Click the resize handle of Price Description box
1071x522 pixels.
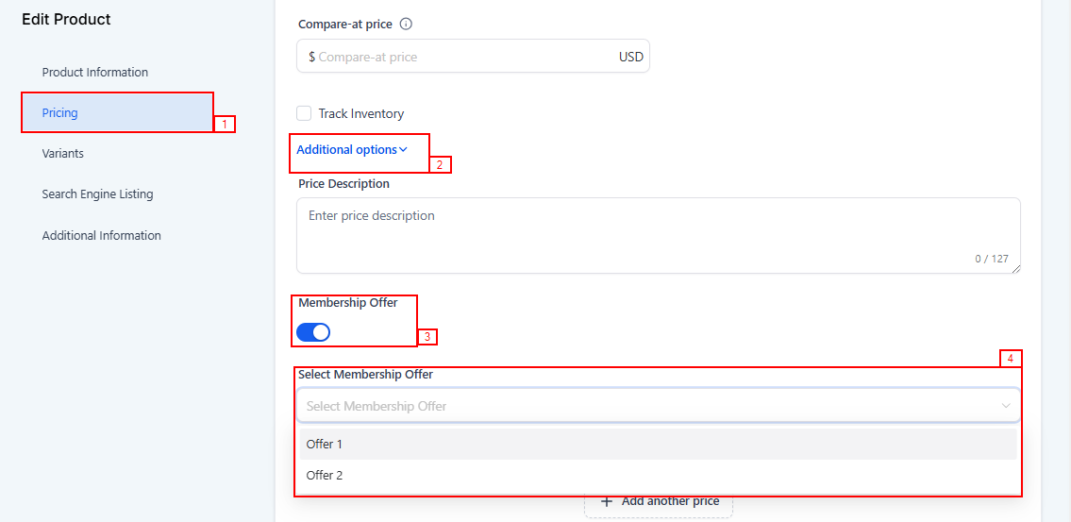(x=1016, y=270)
